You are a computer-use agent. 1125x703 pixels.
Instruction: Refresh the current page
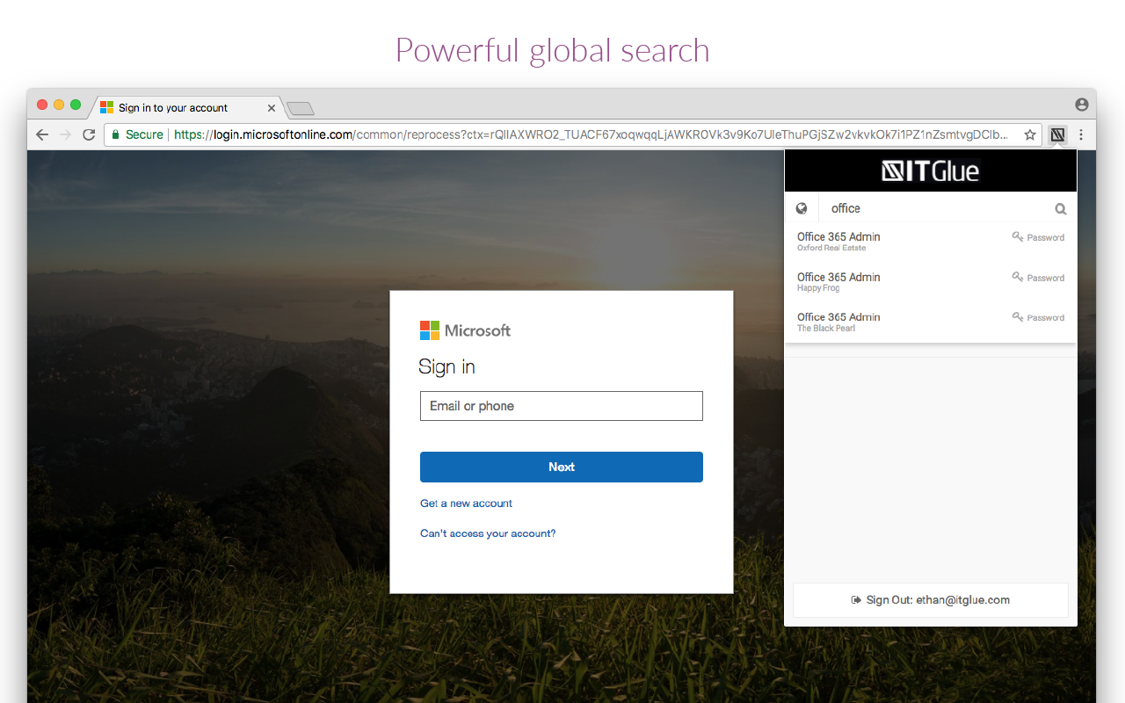[x=89, y=134]
